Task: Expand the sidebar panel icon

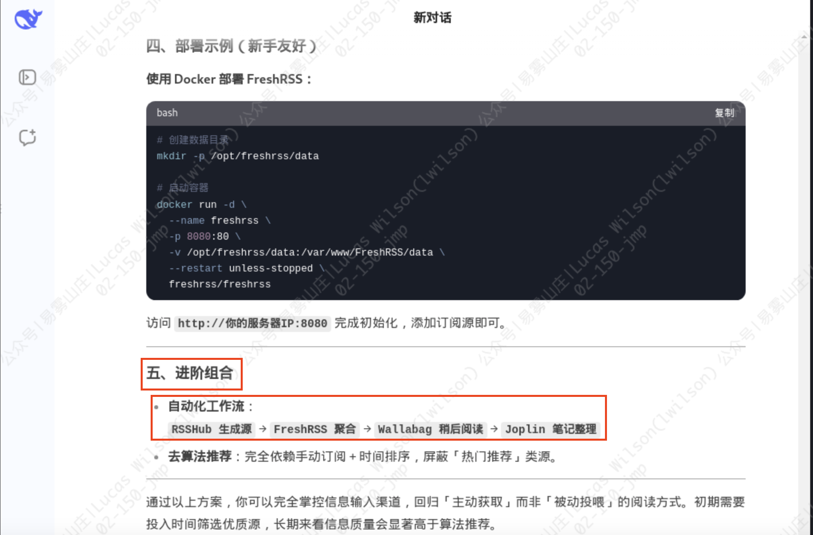Action: (x=27, y=77)
